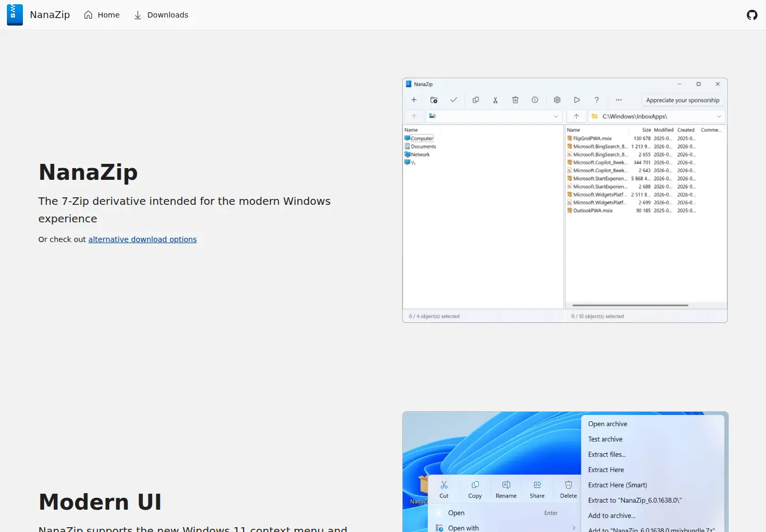Image resolution: width=766 pixels, height=532 pixels.
Task: Expand the left pane path dropdown arrow
Action: point(556,117)
